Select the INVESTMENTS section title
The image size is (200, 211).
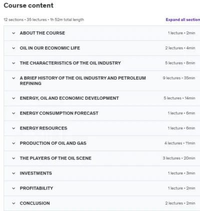[x=36, y=173]
